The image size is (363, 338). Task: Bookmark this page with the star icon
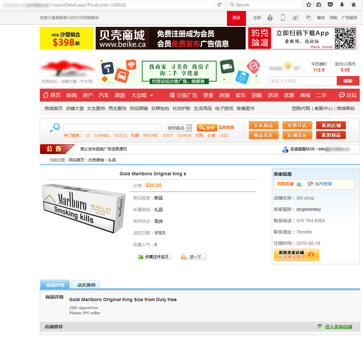point(309,5)
